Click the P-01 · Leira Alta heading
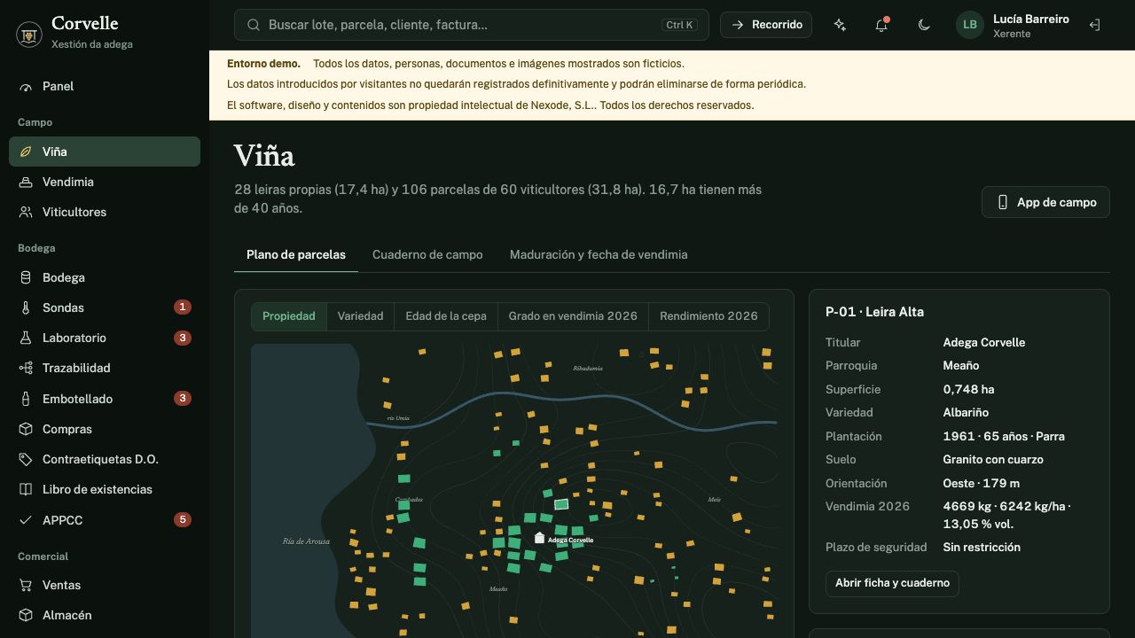The height and width of the screenshot is (638, 1135). [x=874, y=312]
